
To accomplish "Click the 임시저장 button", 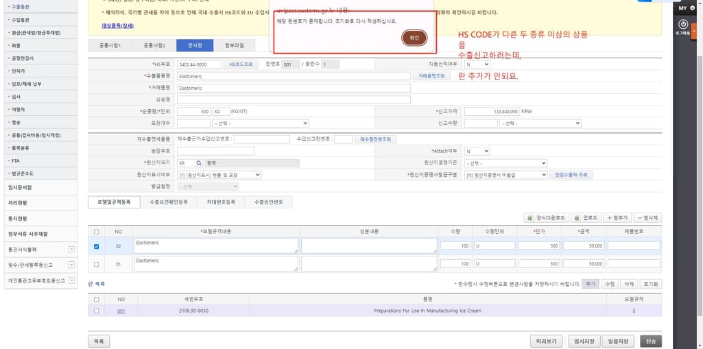I will [584, 341].
